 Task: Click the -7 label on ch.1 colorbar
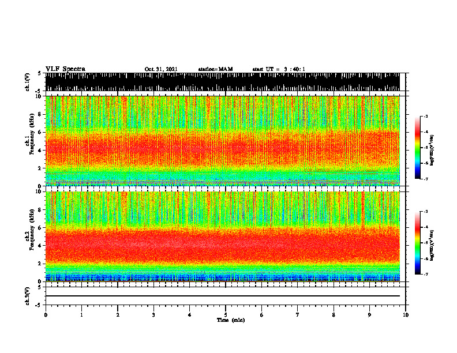425,179
